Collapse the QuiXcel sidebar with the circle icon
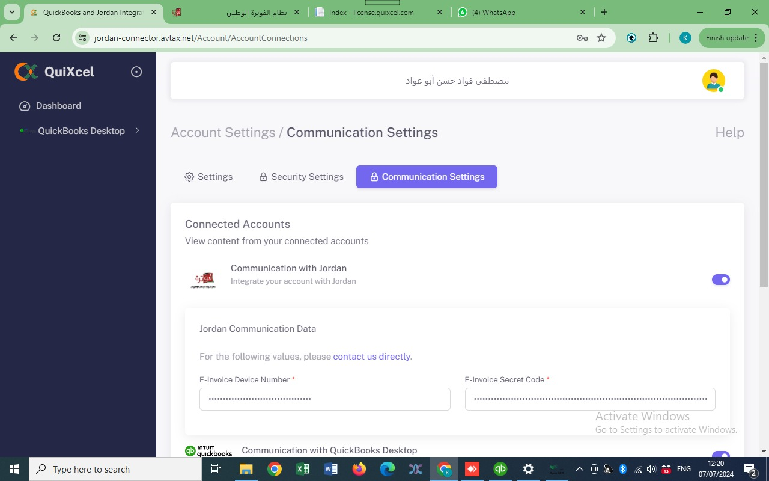 tap(136, 72)
